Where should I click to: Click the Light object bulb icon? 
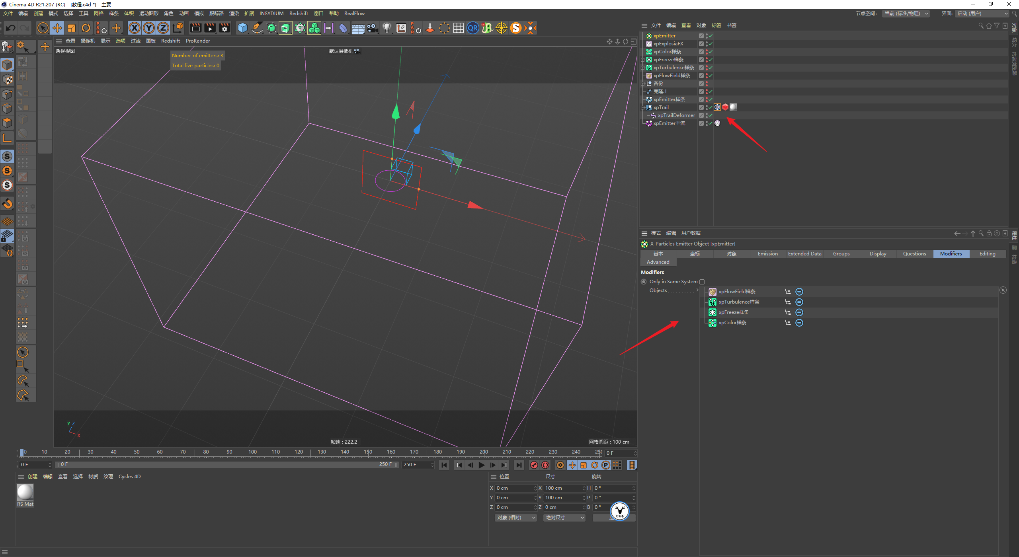tap(387, 28)
